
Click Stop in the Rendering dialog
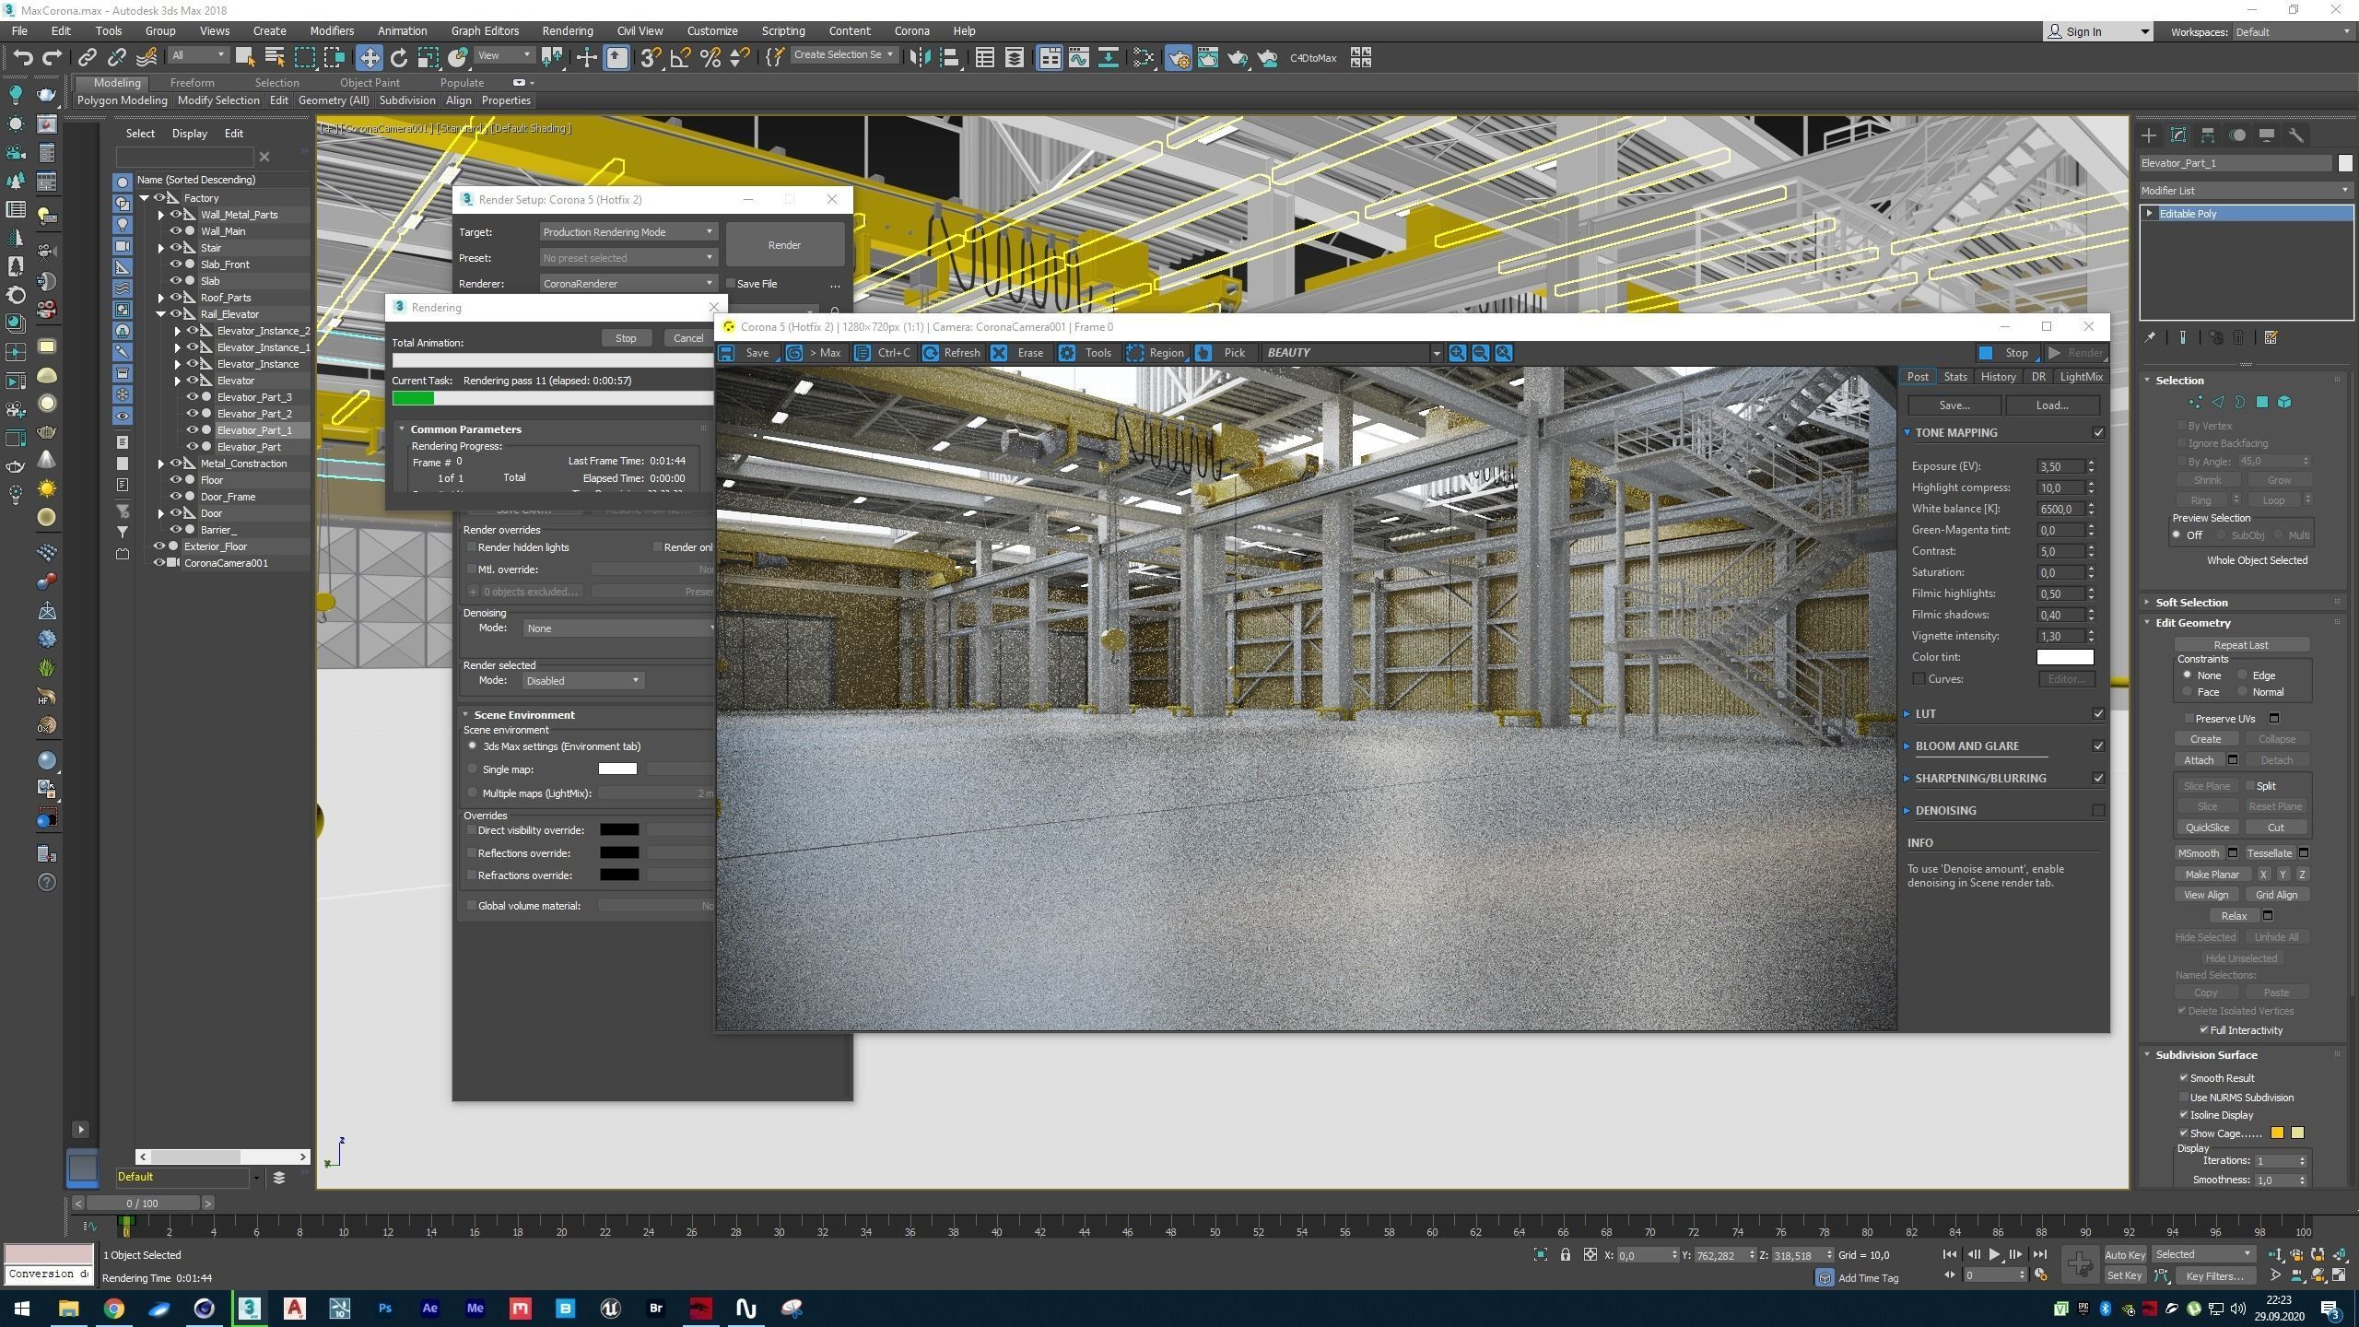(x=626, y=338)
